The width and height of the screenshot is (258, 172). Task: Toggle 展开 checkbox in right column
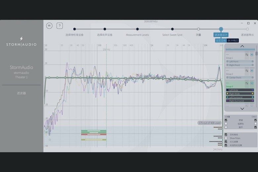pos(256,127)
